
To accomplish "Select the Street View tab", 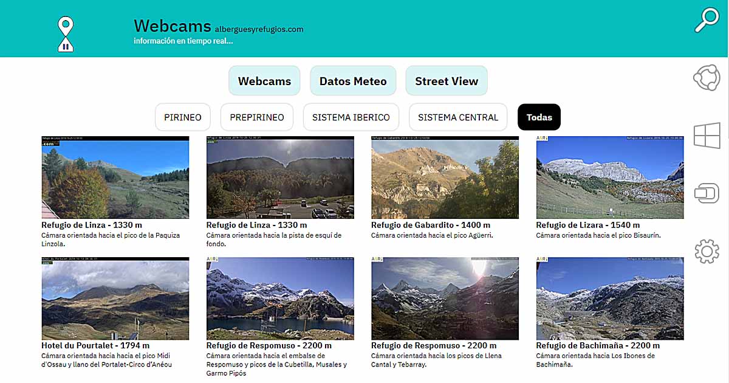I will pos(447,81).
